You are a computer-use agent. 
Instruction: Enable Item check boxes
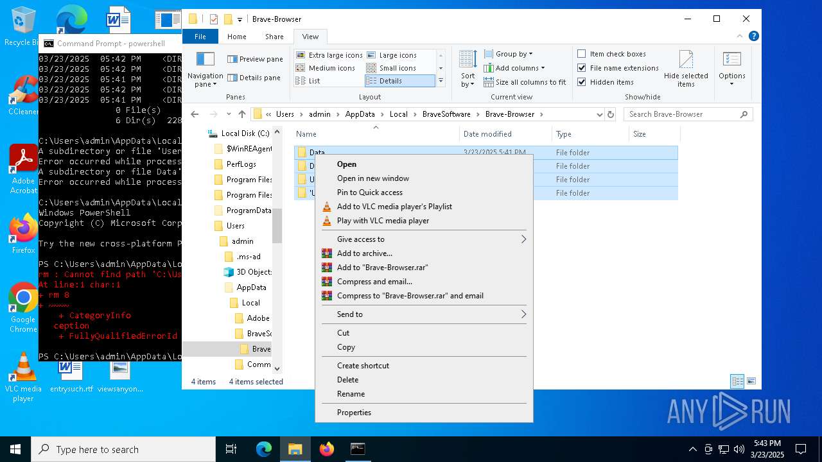[611, 54]
